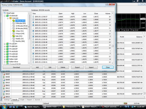Image resolution: width=146 pixels, height=109 pixels.
Task: Close the History Center with the Close button
Action: tap(108, 67)
